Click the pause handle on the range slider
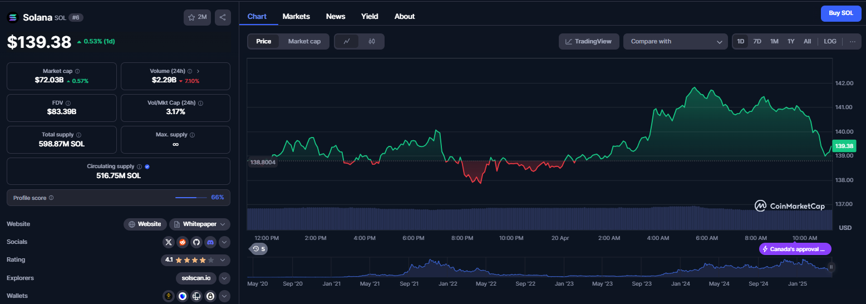 point(831,267)
